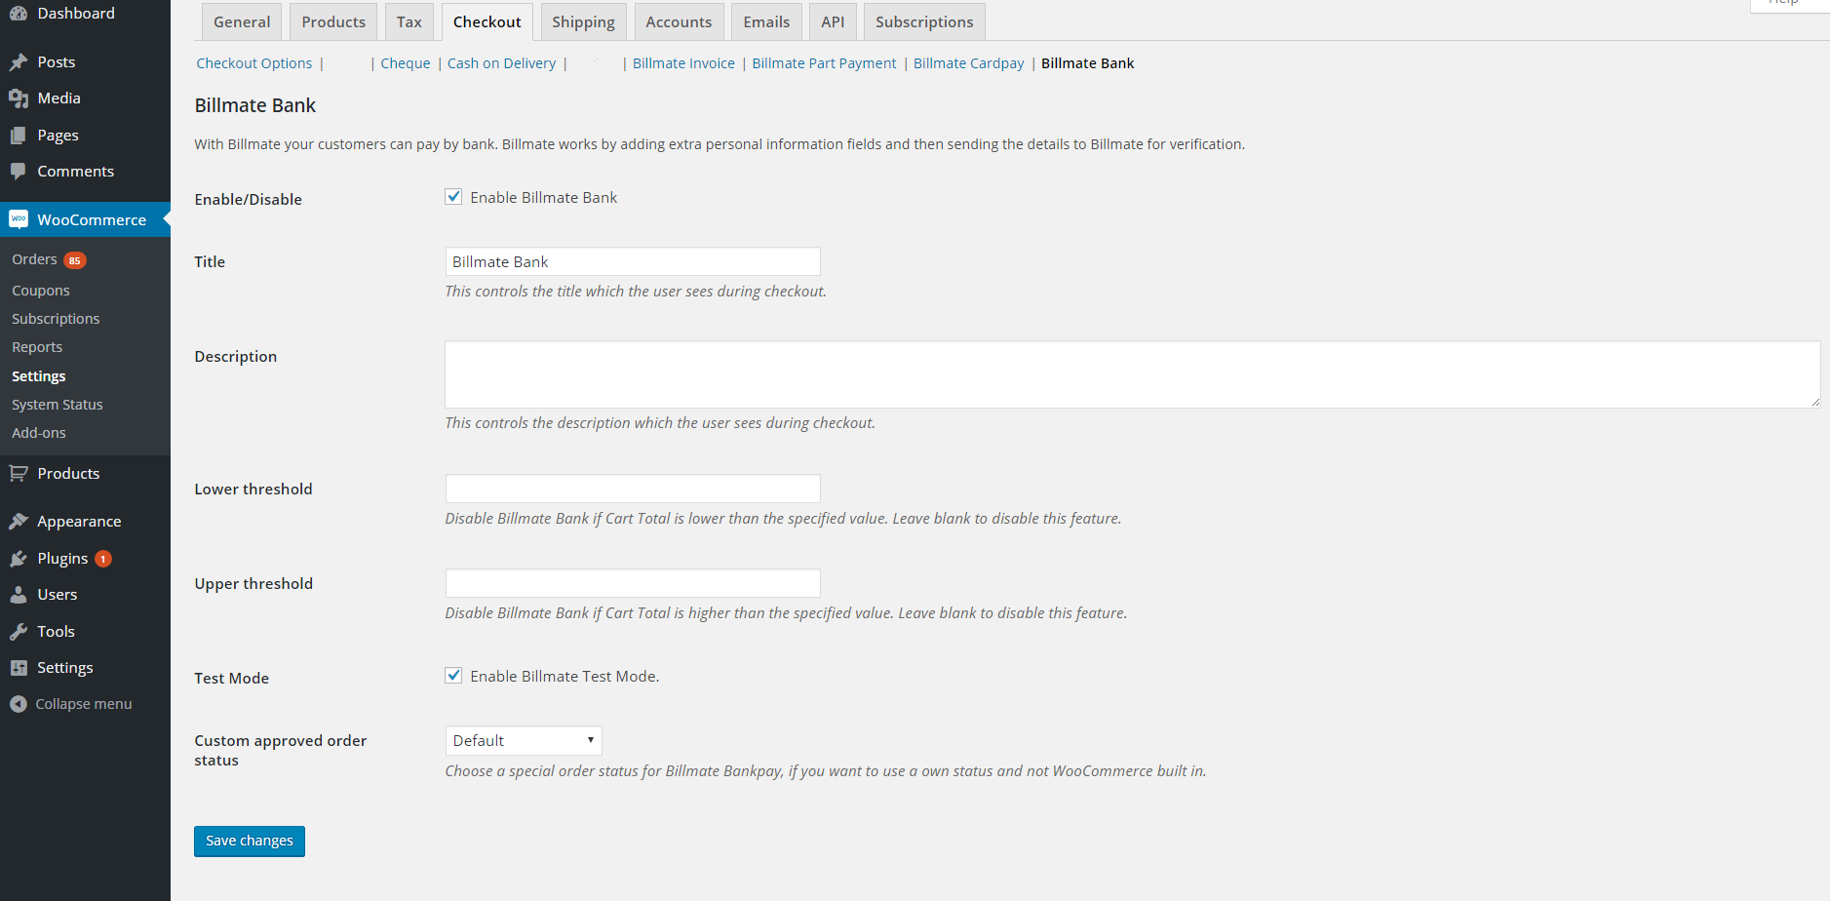
Task: Click the Products cart icon in sidebar
Action: 18,474
